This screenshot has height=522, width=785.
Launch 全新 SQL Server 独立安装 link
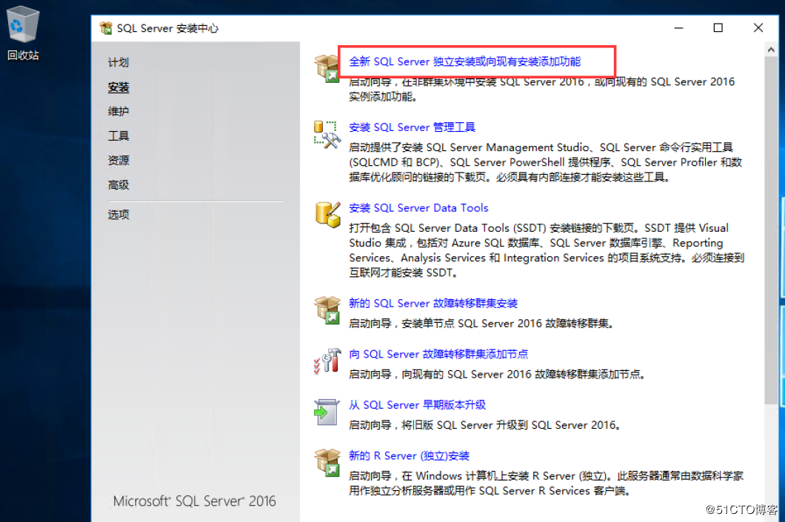tap(464, 61)
